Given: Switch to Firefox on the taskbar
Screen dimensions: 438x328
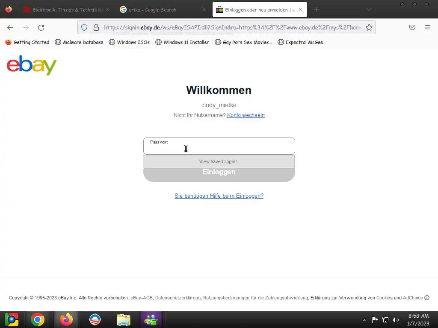Looking at the screenshot, I should (x=66, y=319).
